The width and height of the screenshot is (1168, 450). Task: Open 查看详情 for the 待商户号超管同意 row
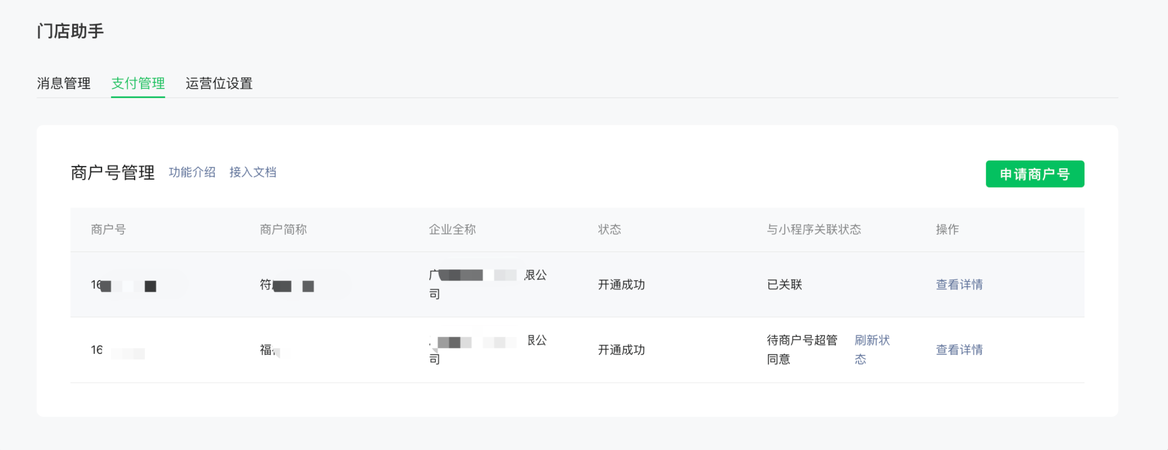pos(959,350)
